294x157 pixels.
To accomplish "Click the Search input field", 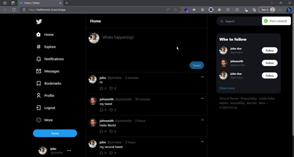I will coord(240,21).
